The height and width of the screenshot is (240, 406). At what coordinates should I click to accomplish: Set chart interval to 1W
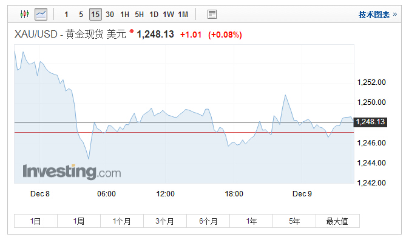[168, 14]
